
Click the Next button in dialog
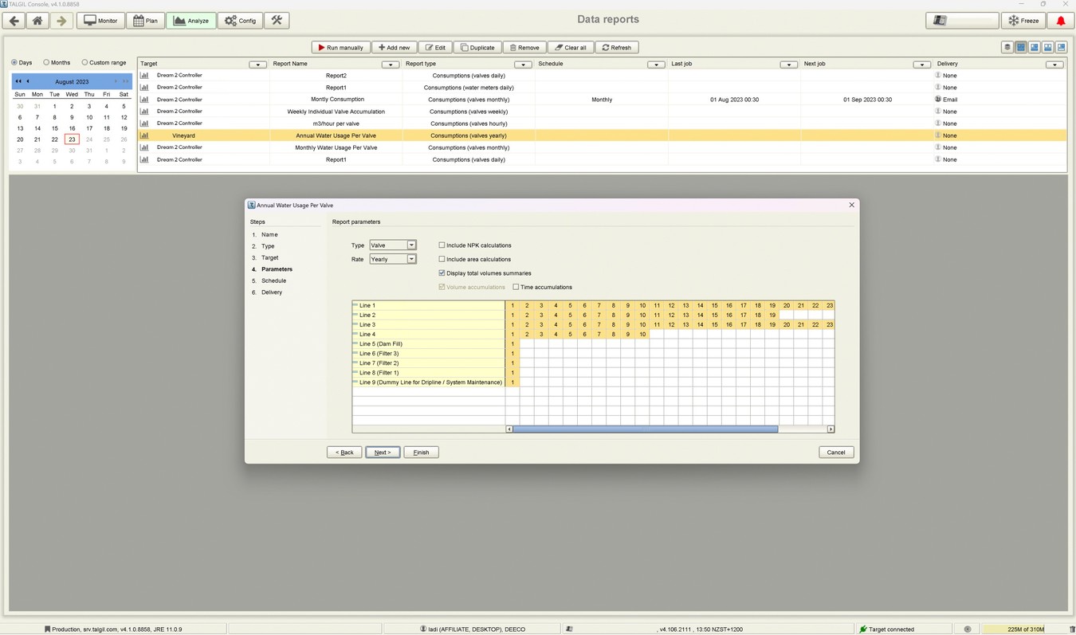coord(383,453)
